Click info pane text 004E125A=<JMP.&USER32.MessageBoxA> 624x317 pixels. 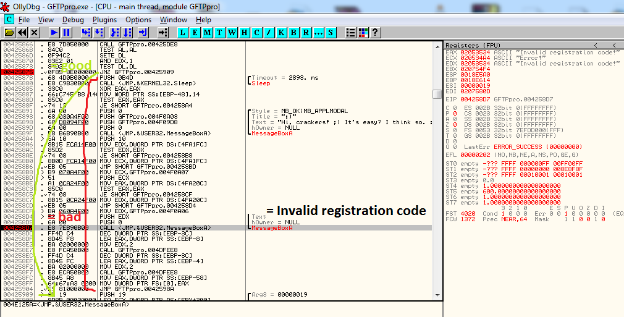(x=66, y=305)
